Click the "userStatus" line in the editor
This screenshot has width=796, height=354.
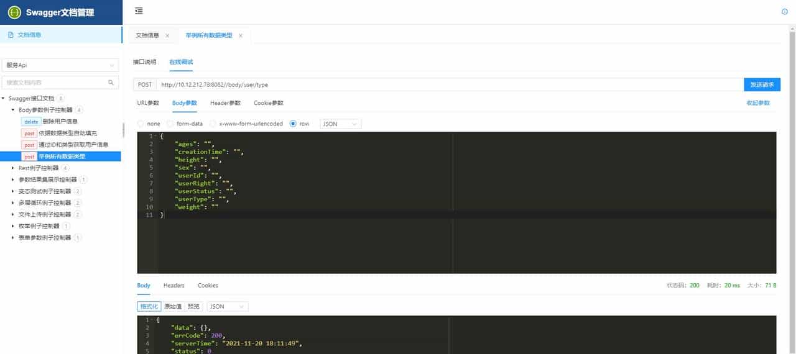205,191
